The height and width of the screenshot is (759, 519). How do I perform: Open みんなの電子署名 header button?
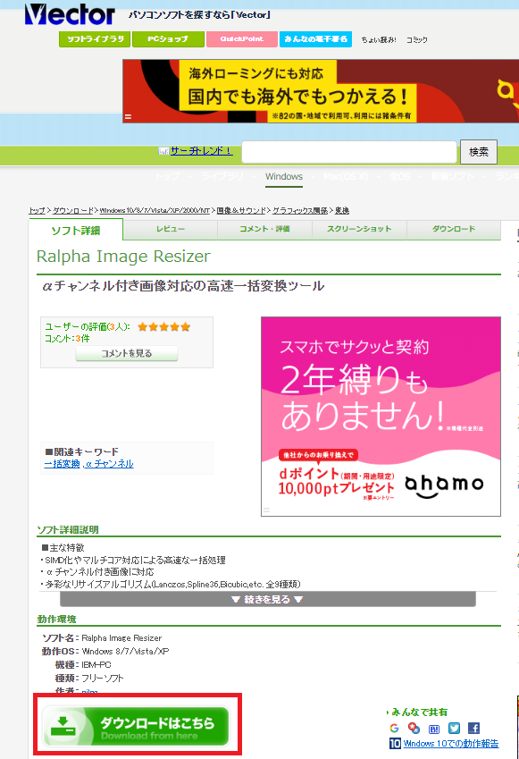315,39
